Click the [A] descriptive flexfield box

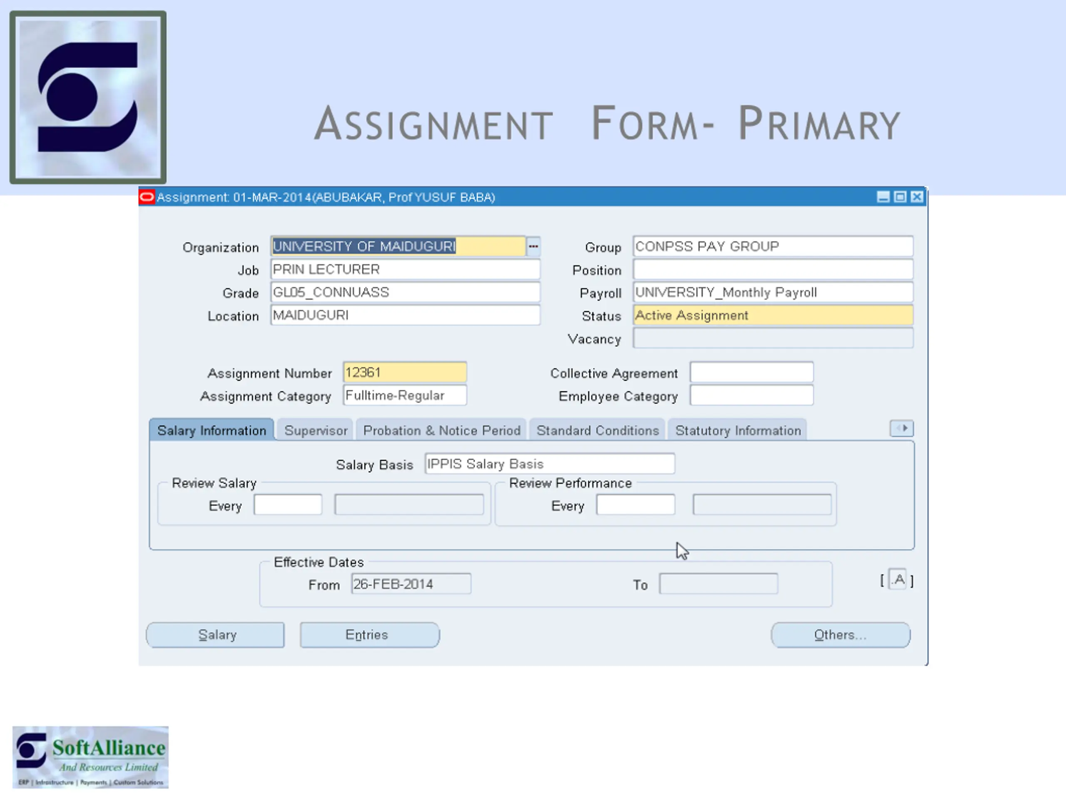[x=897, y=579]
